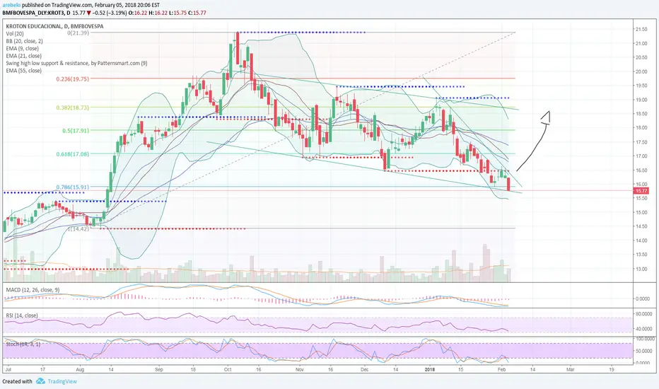Click the TradingView logo icon at bottom
The height and width of the screenshot is (389, 659).
40,381
